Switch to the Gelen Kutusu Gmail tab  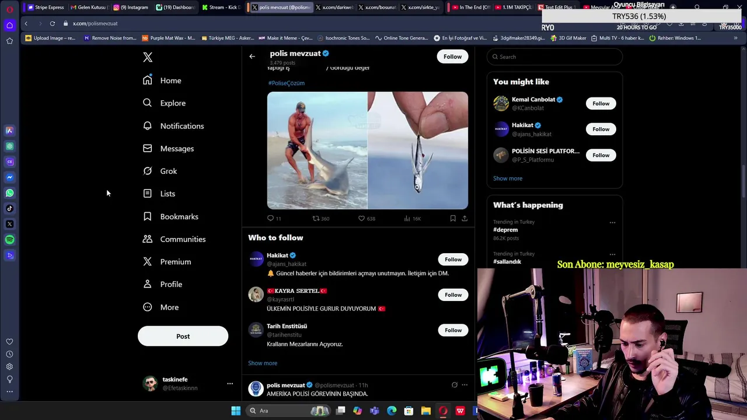pos(89,7)
